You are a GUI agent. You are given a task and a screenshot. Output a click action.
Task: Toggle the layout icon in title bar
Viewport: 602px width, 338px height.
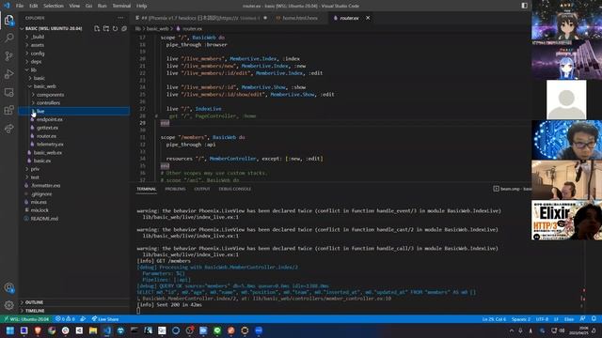tap(525, 6)
